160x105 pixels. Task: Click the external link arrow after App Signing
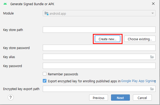coord(154,81)
